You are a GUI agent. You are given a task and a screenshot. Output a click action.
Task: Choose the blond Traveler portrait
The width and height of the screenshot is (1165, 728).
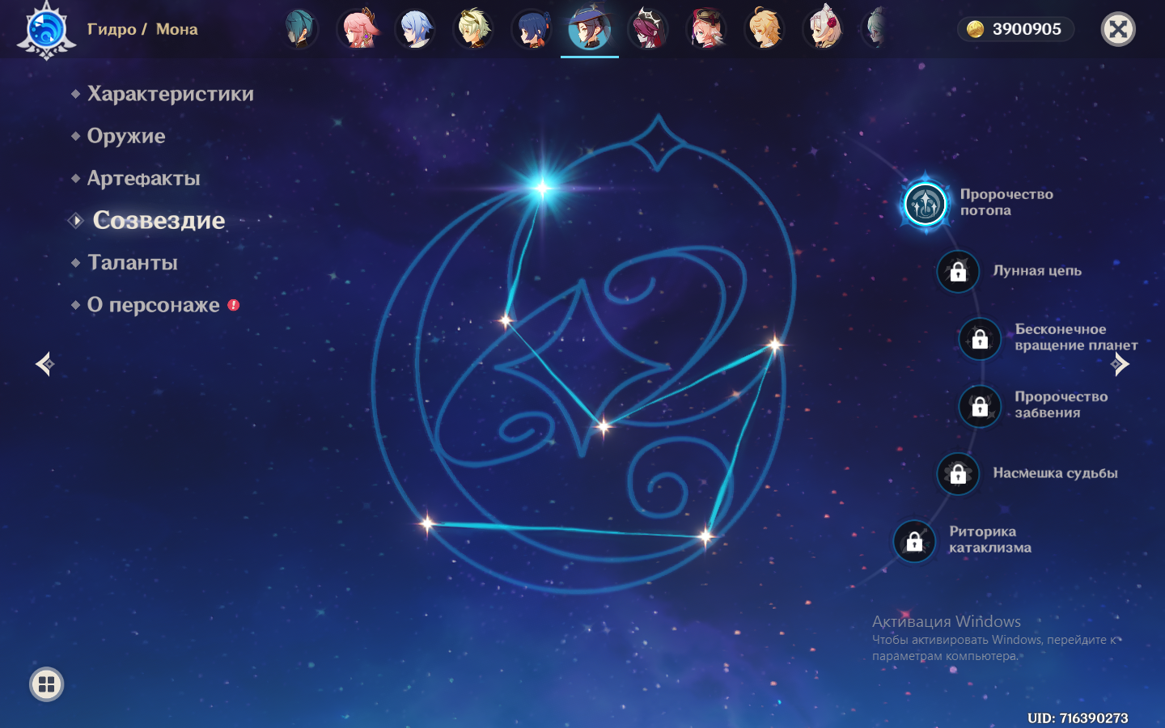click(x=765, y=28)
